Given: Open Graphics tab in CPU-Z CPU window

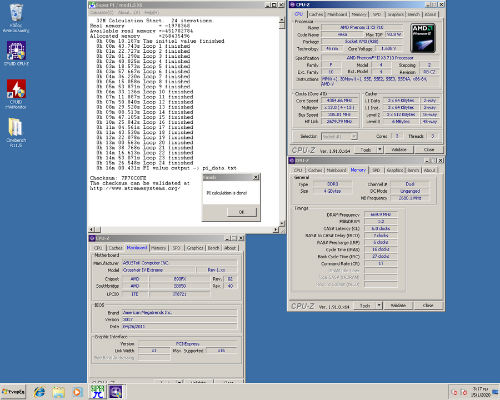Looking at the screenshot, I should tap(396, 14).
